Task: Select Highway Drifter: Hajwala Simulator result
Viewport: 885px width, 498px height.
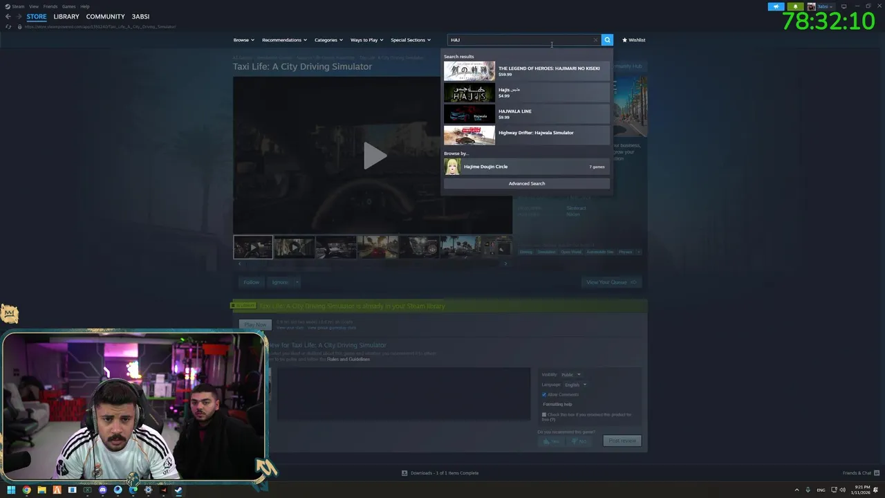Action: click(x=527, y=136)
